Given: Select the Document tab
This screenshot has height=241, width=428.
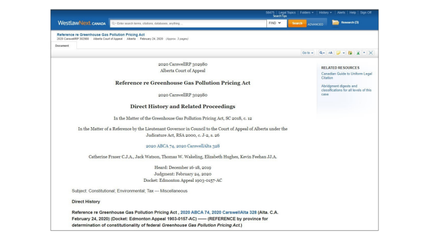Looking at the screenshot, I should tap(62, 46).
